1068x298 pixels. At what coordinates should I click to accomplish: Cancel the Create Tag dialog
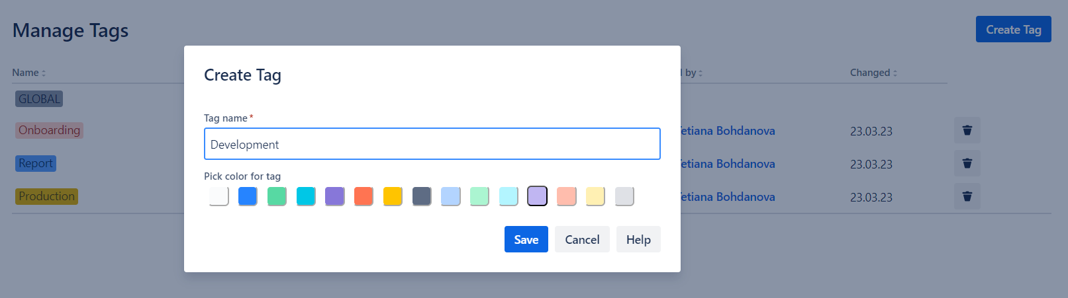point(582,239)
